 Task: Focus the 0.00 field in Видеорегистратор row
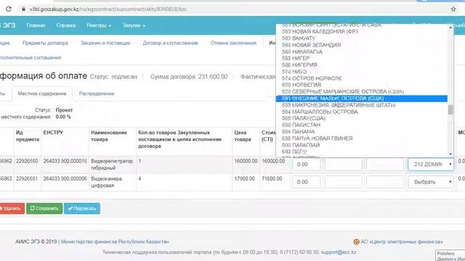tap(307, 165)
